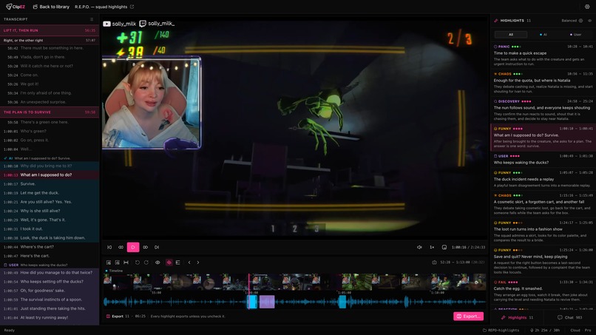Filter highlights by User
The width and height of the screenshot is (596, 335).
tap(575, 35)
